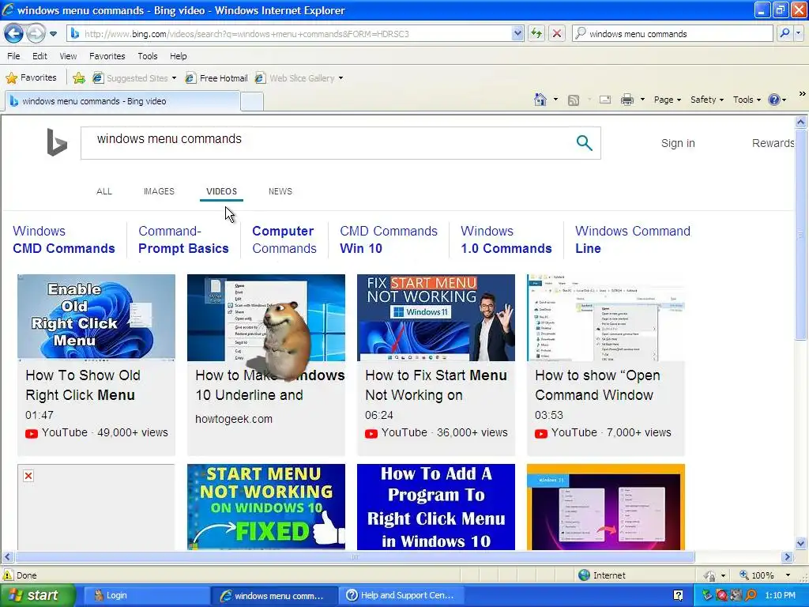Viewport: 809px width, 607px height.
Task: Open the CMD Commands Win 10 suggestion
Action: coord(389,239)
